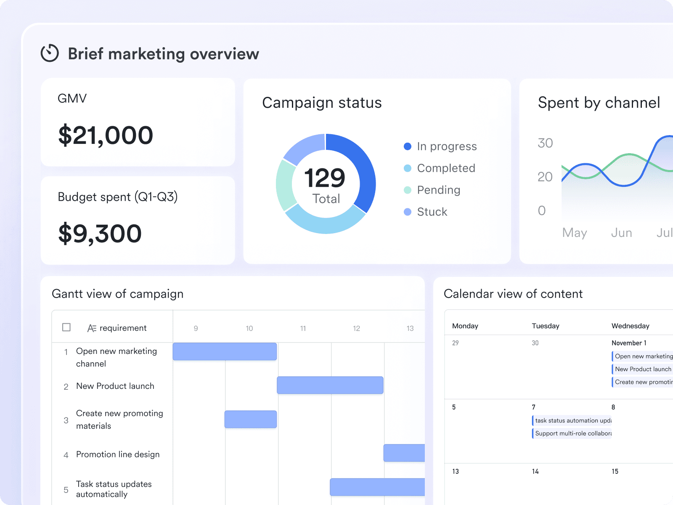Screen dimensions: 673x505
Task: Select the Stuck legend dot
Action: point(408,212)
